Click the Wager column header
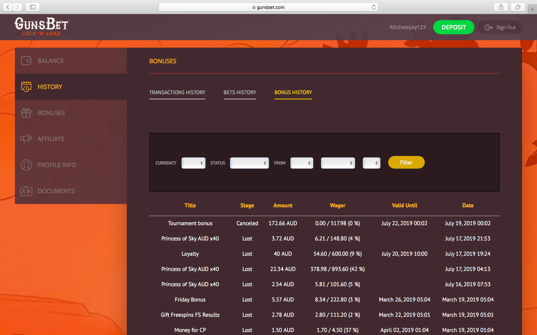This screenshot has height=335, width=537. point(337,205)
